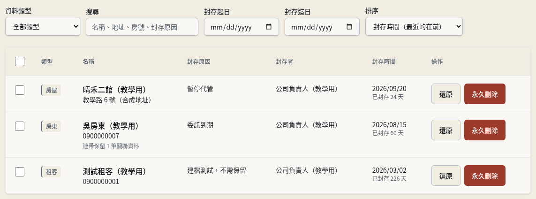Check the 測試租客 row checkbox
Screen dimensions: 536x199
(x=20, y=172)
